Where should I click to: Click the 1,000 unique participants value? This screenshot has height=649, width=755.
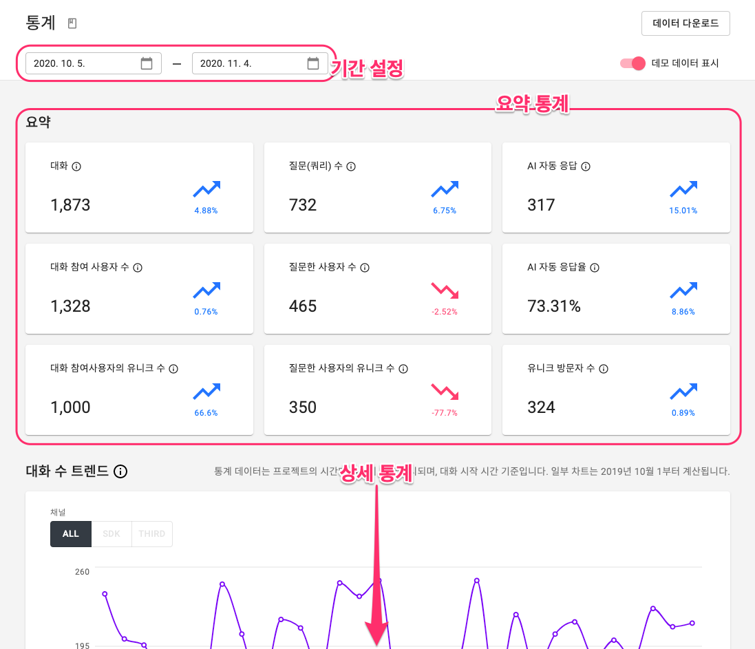[x=70, y=407]
